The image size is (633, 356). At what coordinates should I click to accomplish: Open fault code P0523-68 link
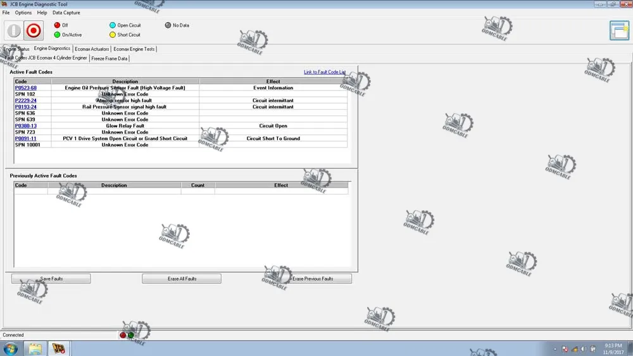[26, 88]
